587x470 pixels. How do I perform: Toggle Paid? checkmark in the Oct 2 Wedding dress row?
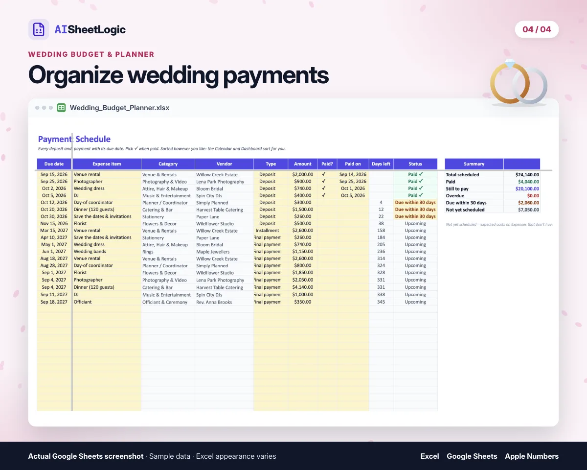click(323, 188)
